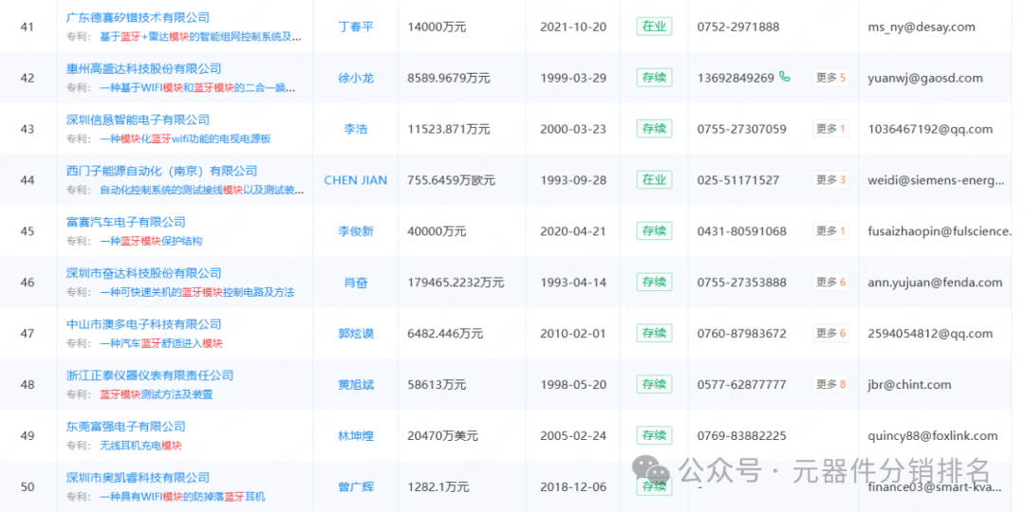This screenshot has width=1025, height=512.
Task: Select email 1036467192@qq.com
Action: 930,129
